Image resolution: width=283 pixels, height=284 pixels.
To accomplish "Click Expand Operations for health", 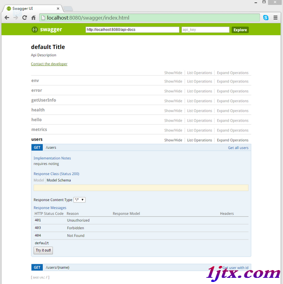I will pyautogui.click(x=233, y=111).
